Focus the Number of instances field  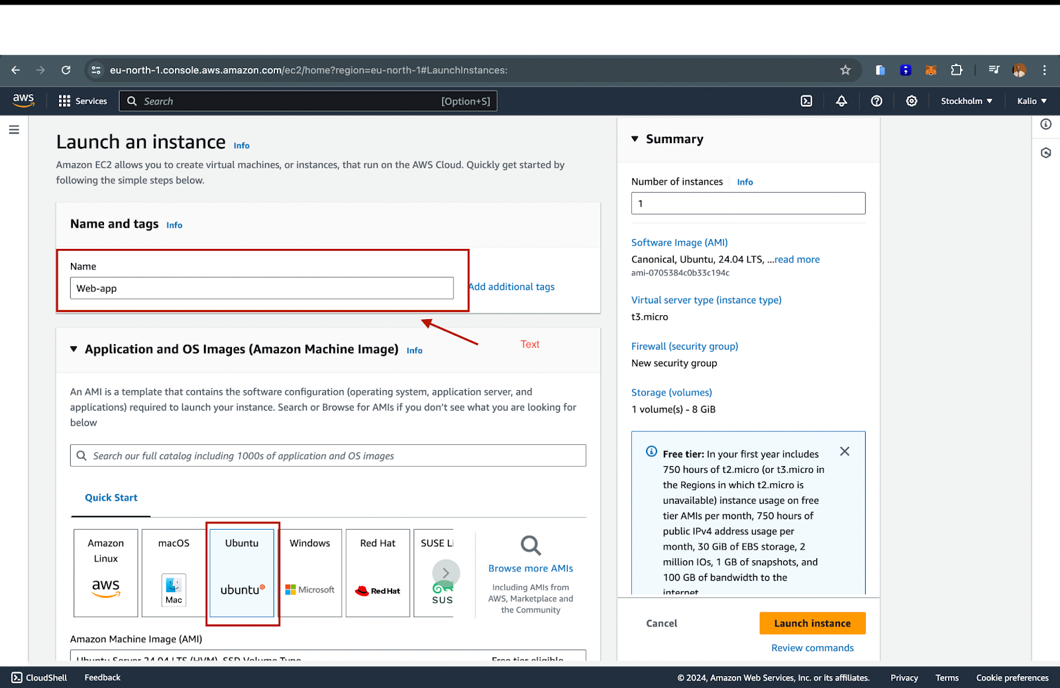[x=749, y=203]
